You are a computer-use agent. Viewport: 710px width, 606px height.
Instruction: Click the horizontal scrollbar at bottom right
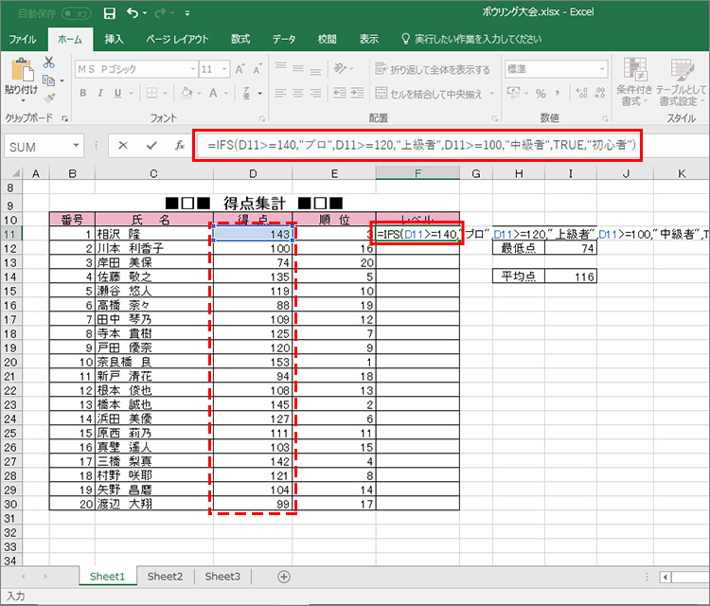(686, 576)
